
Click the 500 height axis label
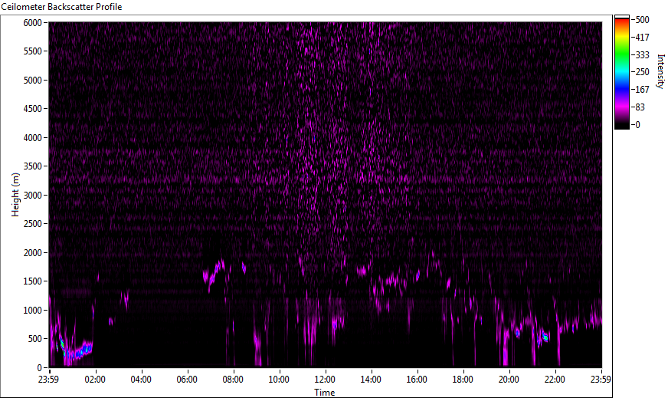35,339
